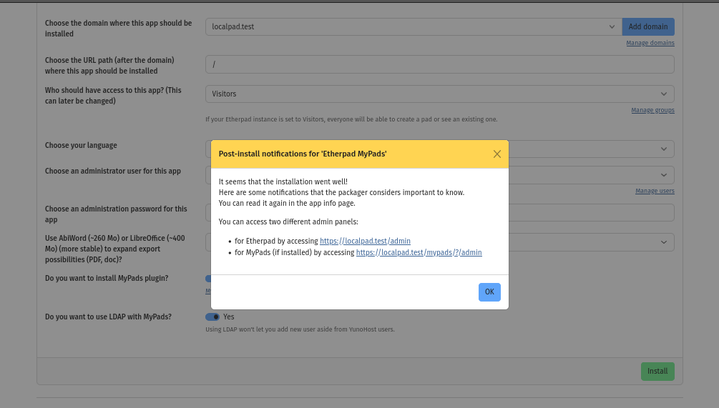Click the Add domain button

pos(648,26)
